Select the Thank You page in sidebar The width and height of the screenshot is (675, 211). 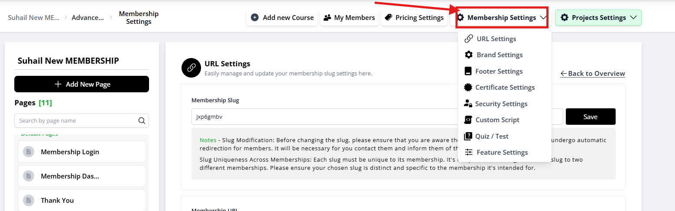[57, 201]
